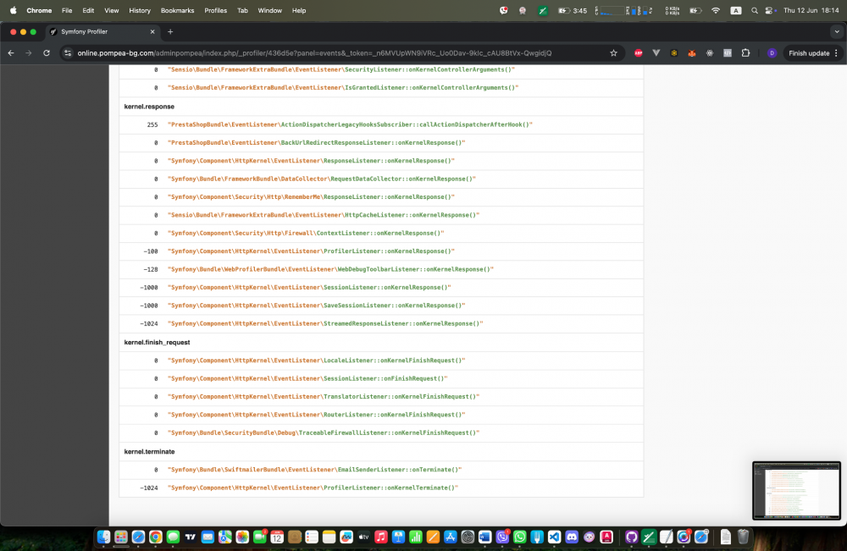Image resolution: width=847 pixels, height=551 pixels.
Task: Open the MetaMask fox extension
Action: [x=690, y=52]
